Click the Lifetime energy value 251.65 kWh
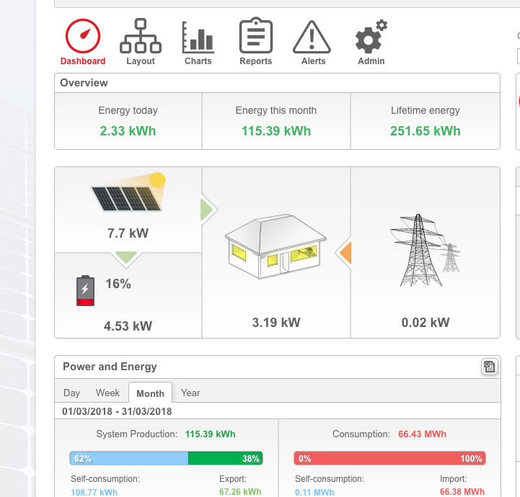Screen dimensions: 520x497 pyautogui.click(x=425, y=131)
